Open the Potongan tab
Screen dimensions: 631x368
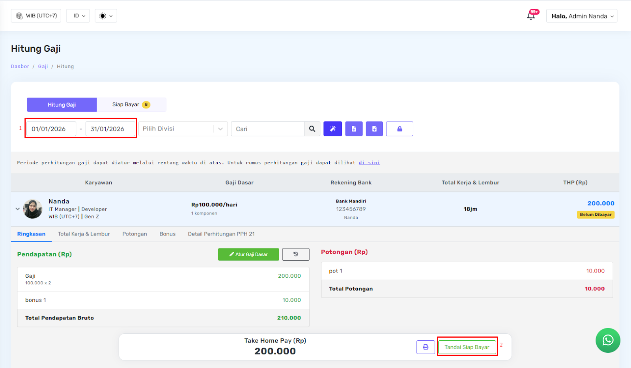click(134, 234)
